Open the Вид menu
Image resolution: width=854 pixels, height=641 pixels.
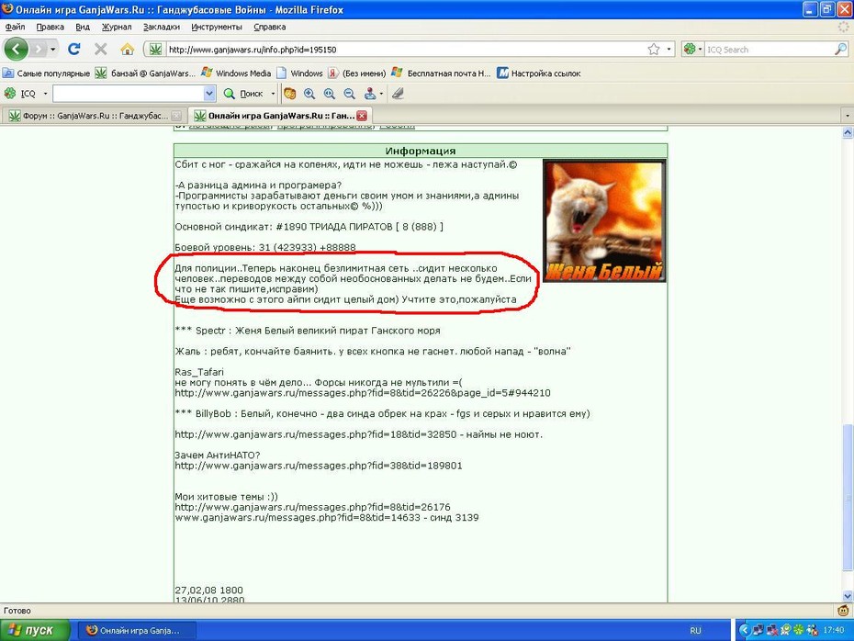coord(83,27)
